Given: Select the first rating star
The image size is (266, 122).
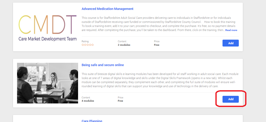Looking at the screenshot, I should tap(83, 45).
